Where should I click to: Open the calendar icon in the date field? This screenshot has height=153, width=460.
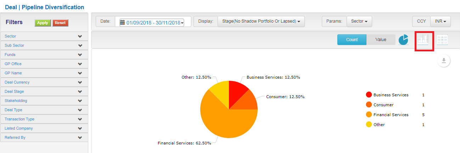tap(123, 22)
